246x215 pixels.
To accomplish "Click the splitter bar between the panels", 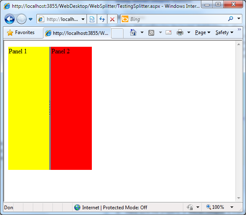I will (x=50, y=108).
